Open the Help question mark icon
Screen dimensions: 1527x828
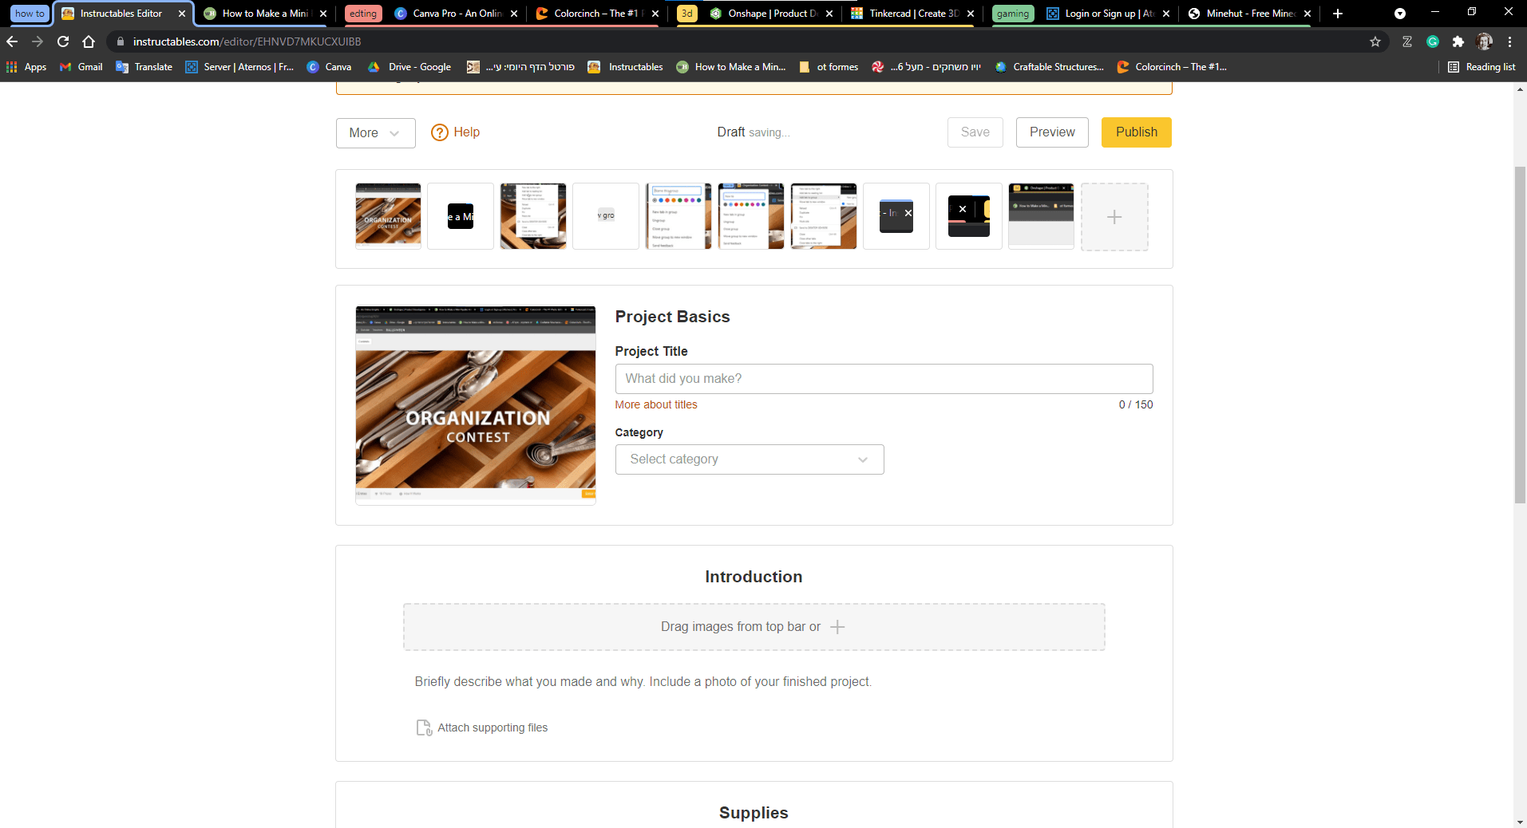[440, 132]
